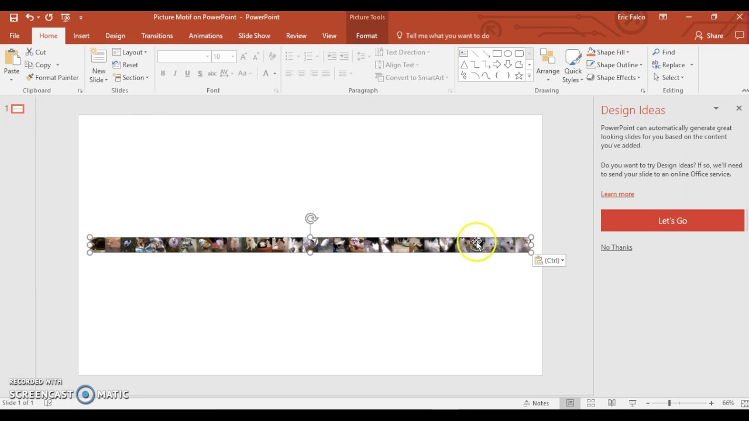
Task: Undo the last action in Quick Access toolbar
Action: coord(29,18)
